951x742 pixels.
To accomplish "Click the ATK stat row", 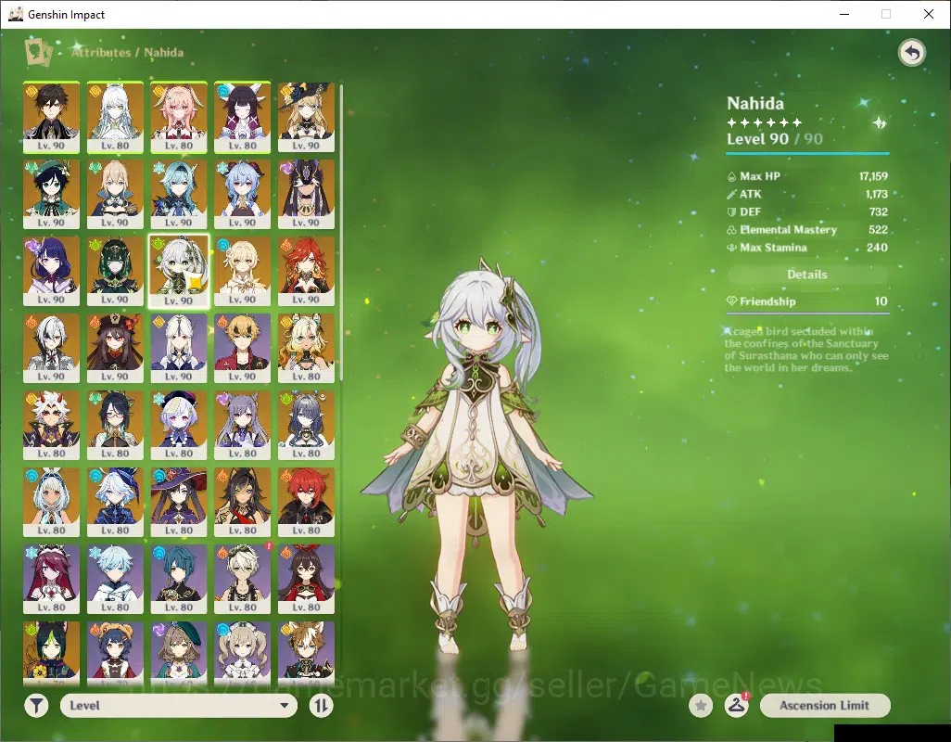I will pyautogui.click(x=807, y=194).
